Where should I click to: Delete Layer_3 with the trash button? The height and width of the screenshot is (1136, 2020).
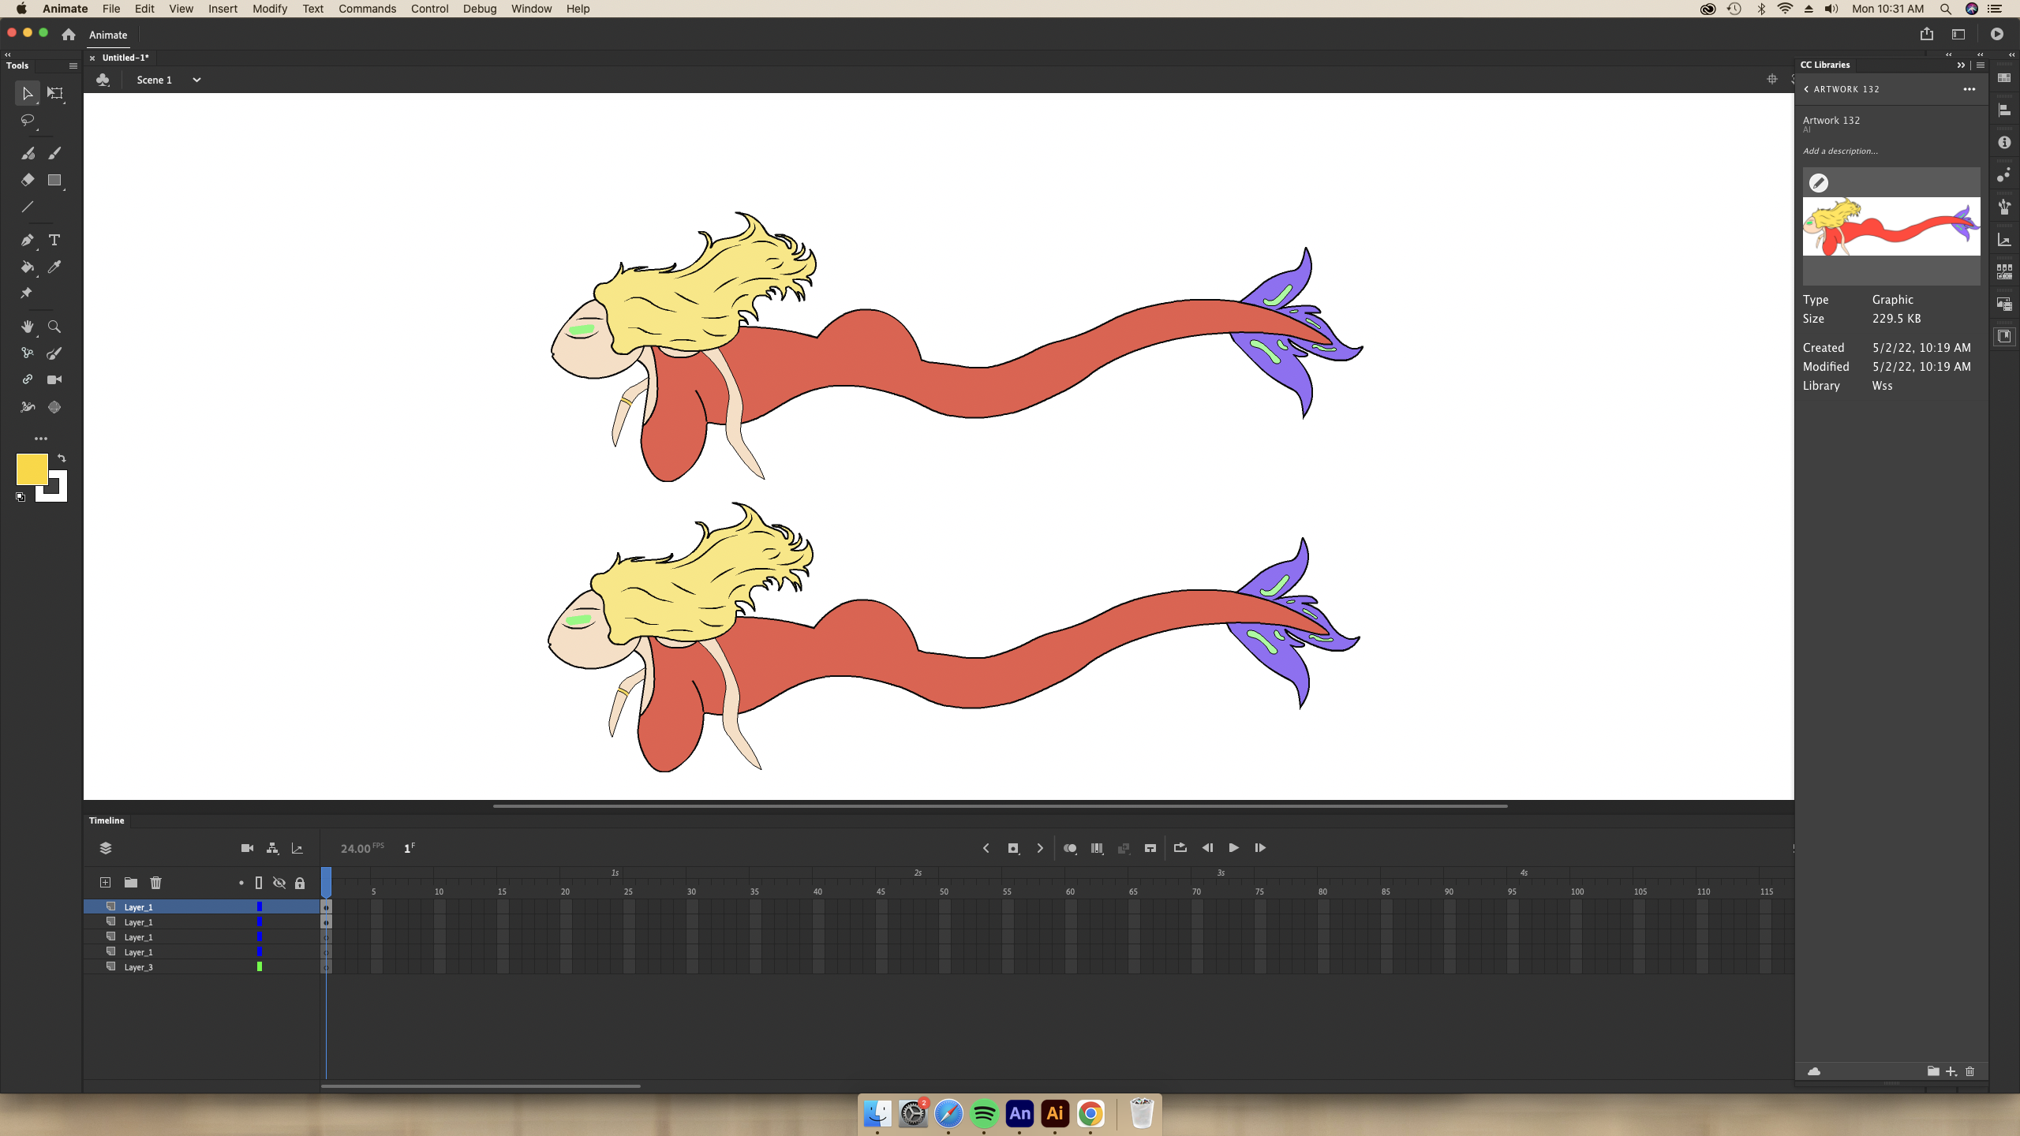155,883
